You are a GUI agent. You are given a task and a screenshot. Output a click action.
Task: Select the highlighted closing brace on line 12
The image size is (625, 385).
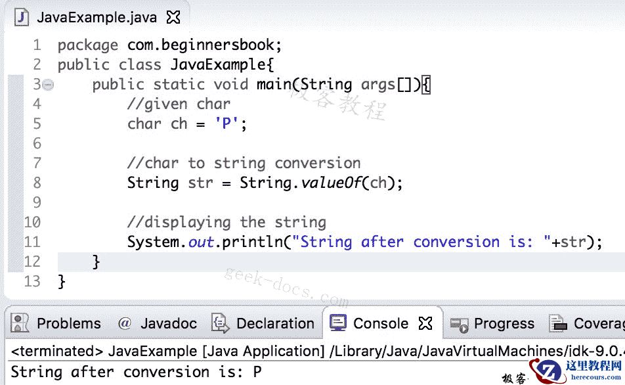(x=97, y=261)
